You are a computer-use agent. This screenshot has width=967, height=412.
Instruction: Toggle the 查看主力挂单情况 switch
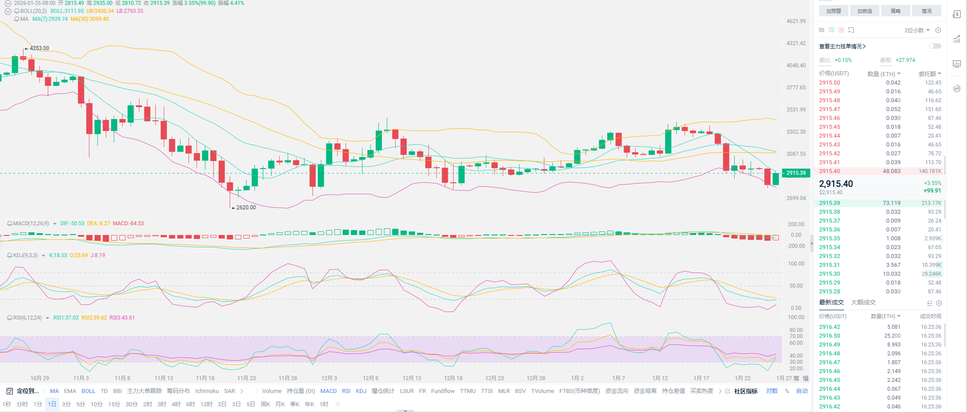coord(935,46)
